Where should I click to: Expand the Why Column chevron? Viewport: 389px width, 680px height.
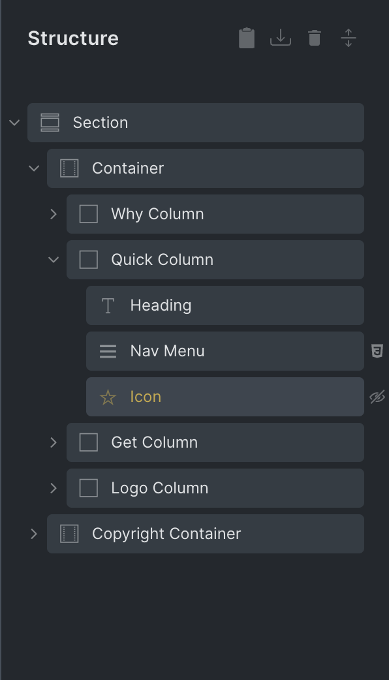(x=54, y=214)
